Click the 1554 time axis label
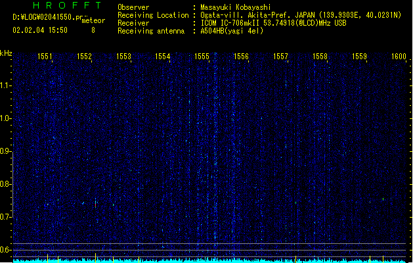 [163, 57]
